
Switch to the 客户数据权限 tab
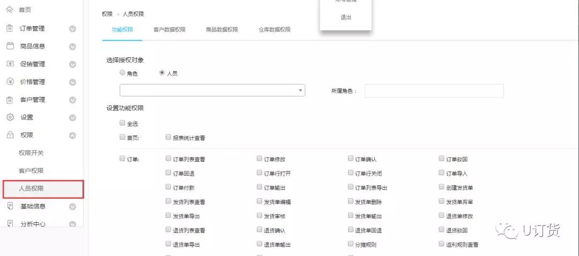(x=169, y=29)
